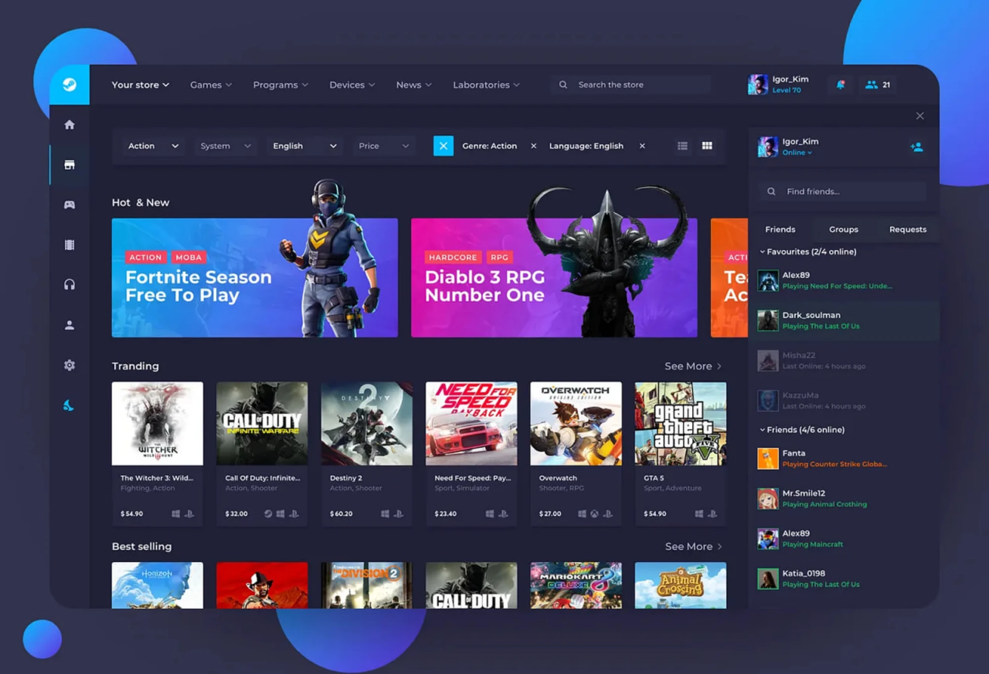Viewport: 989px width, 674px height.
Task: Open the English language dropdown
Action: point(305,146)
